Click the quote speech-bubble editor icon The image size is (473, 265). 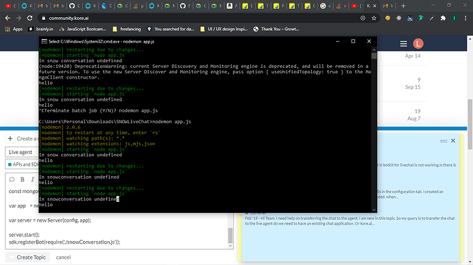coord(12,179)
